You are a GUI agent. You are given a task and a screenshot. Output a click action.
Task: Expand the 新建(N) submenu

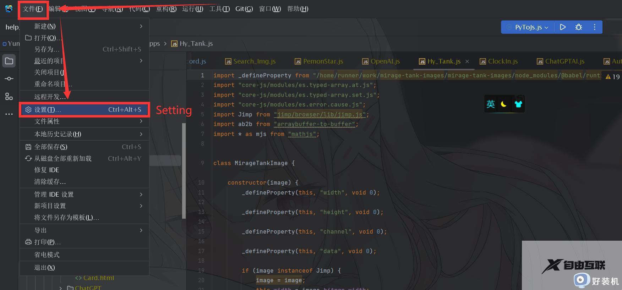pyautogui.click(x=84, y=26)
